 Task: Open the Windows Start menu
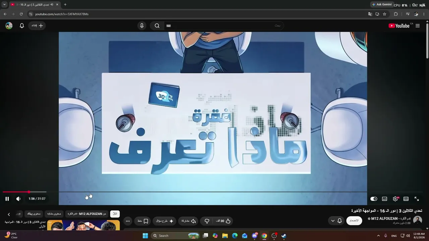point(145,236)
